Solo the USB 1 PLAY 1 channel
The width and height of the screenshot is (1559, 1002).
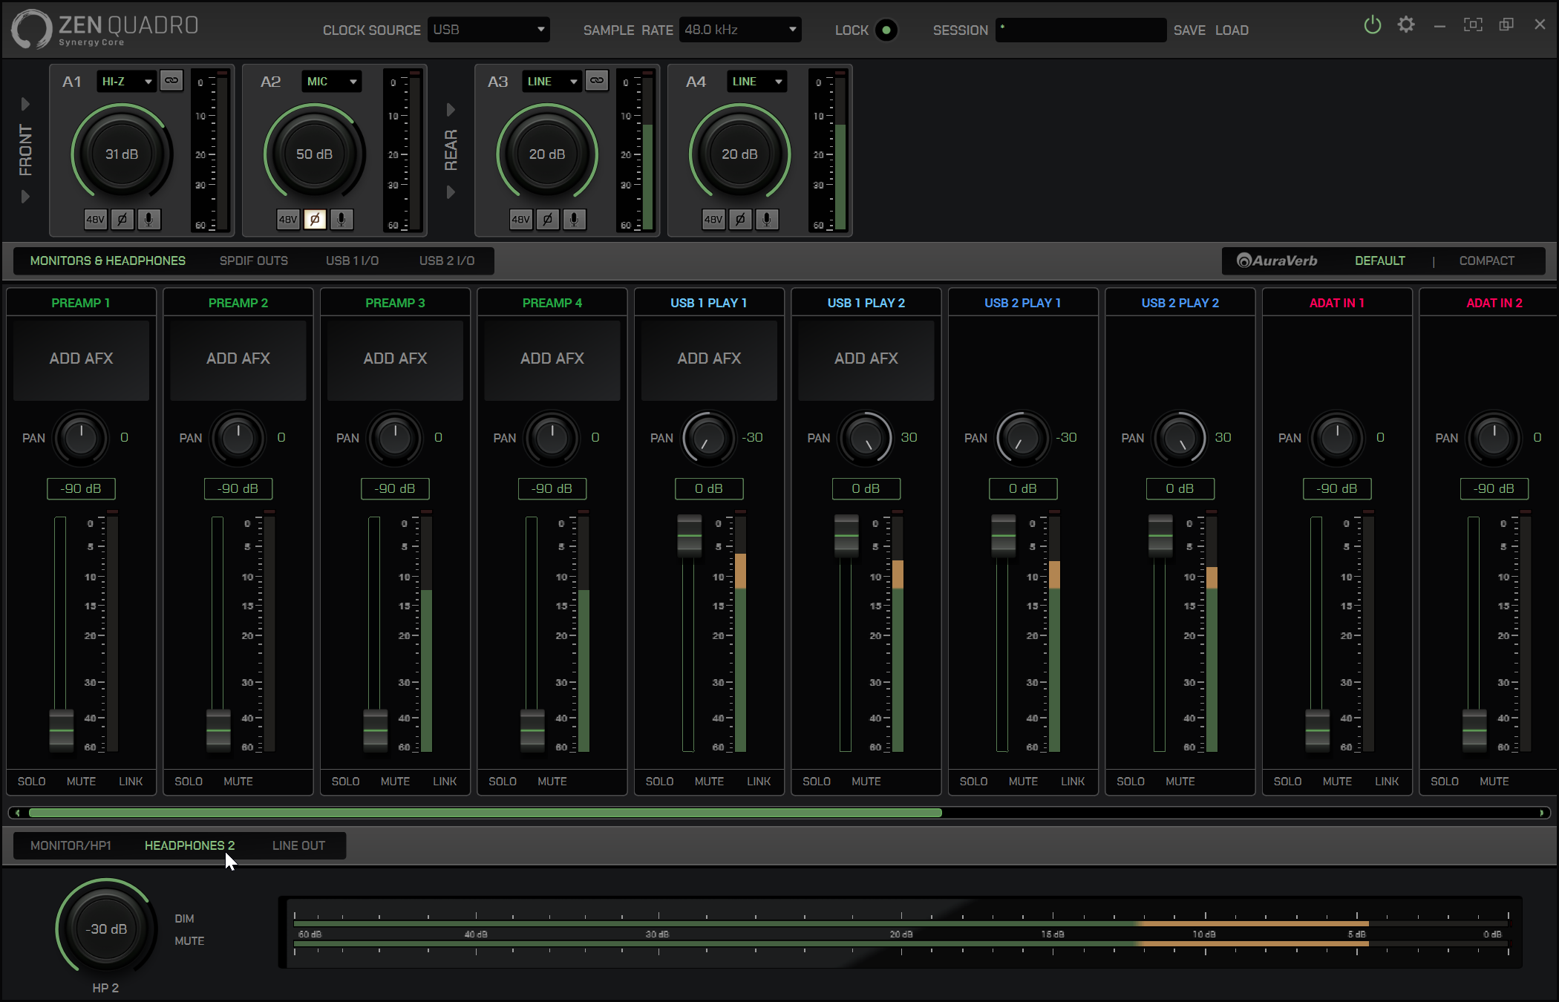(659, 782)
